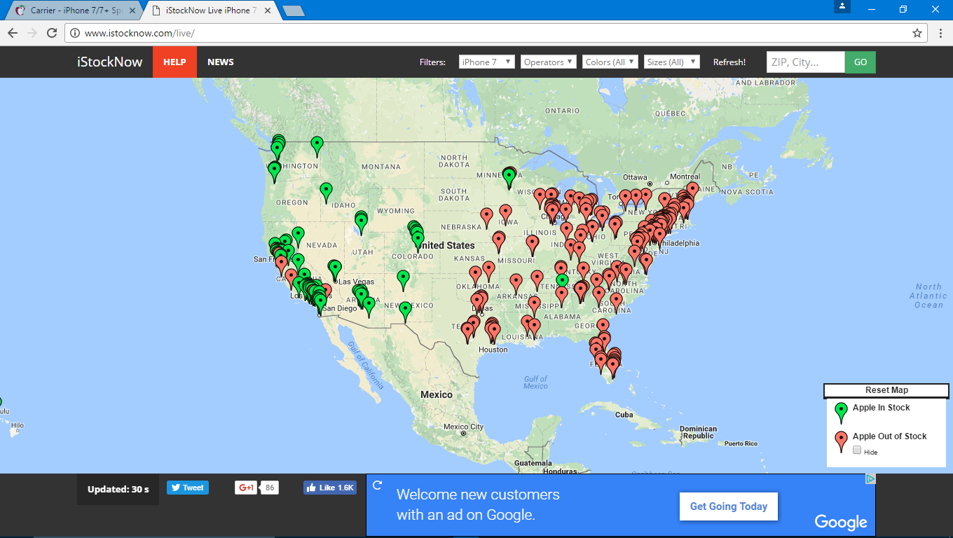Click the Updated: 30 s status text
Image resolution: width=953 pixels, height=538 pixels.
[x=118, y=490]
